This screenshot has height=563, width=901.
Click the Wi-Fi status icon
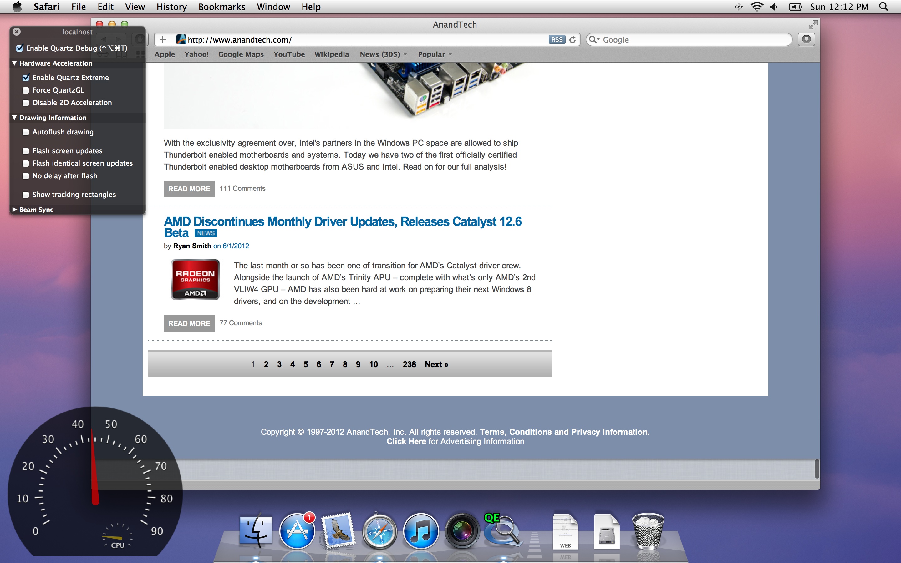tap(757, 7)
